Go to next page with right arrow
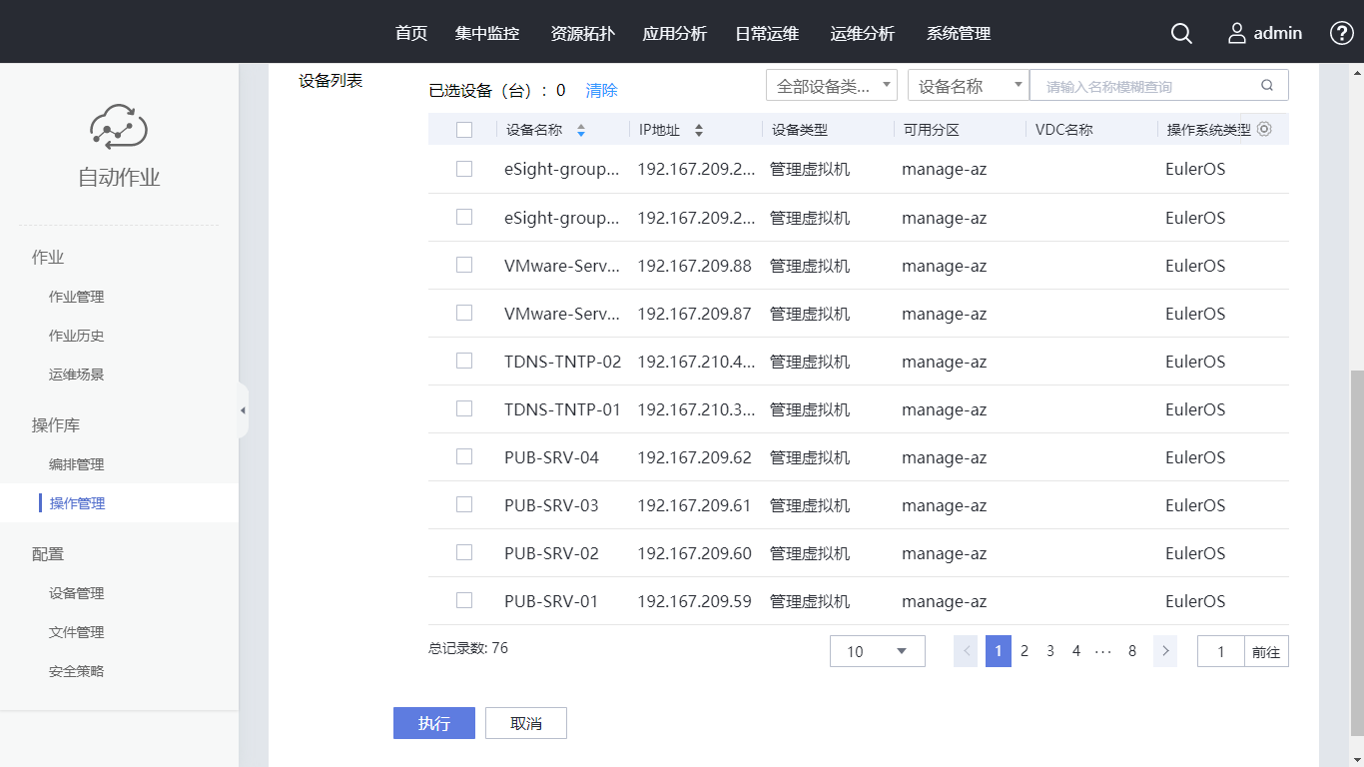Image resolution: width=1364 pixels, height=767 pixels. (1165, 651)
